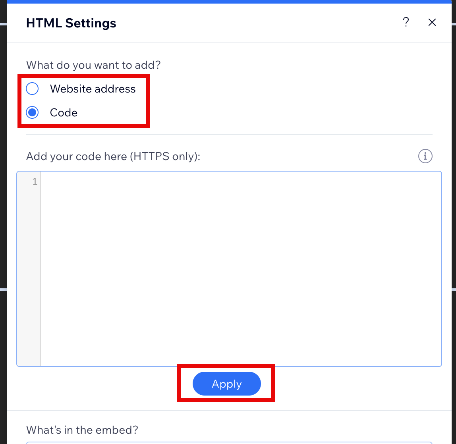This screenshot has height=444, width=456.
Task: Click the bottom area of the code editor
Action: point(241,349)
